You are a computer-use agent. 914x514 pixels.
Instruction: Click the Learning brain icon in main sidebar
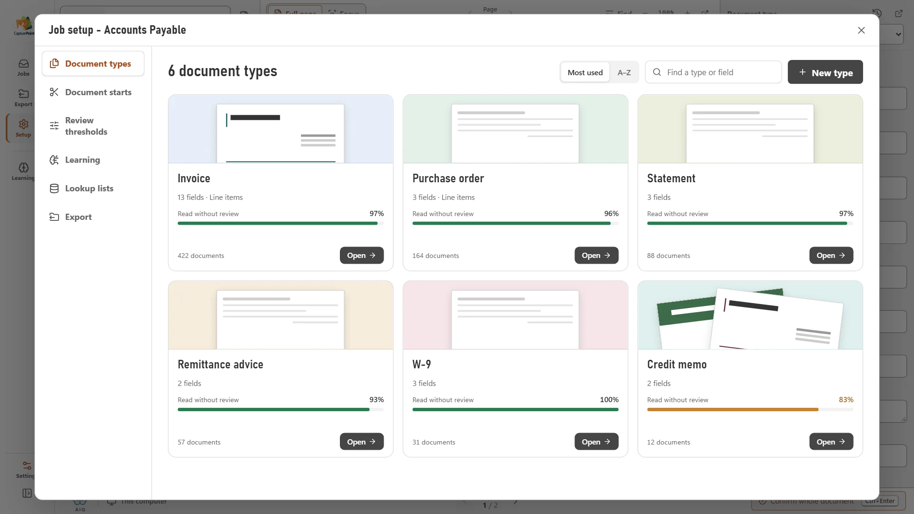point(23,168)
